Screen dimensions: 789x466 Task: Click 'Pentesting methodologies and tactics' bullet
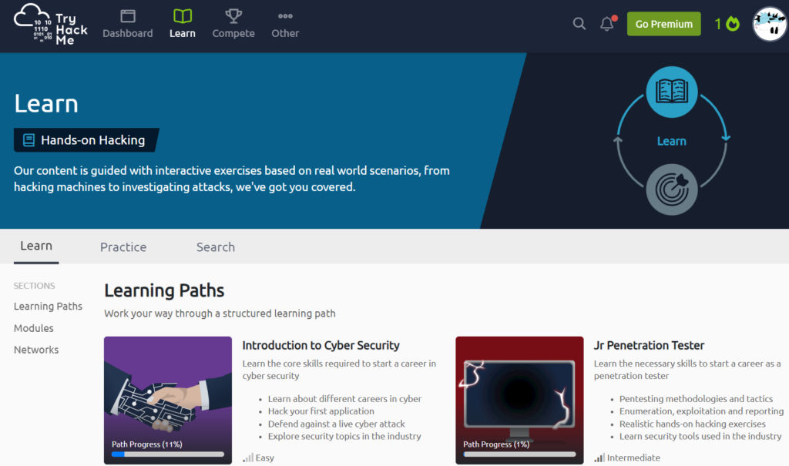(x=696, y=398)
